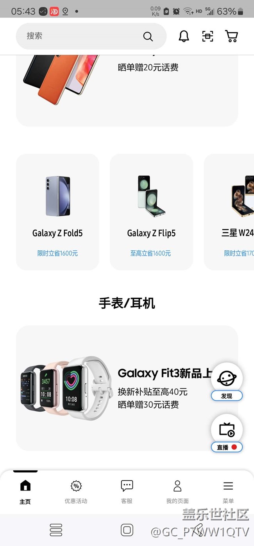Switch to 主页 home tab
The height and width of the screenshot is (546, 254).
point(25,492)
